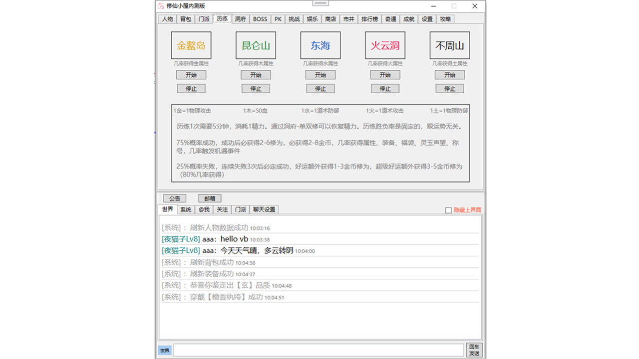
Task: Start training at 金鳌岛
Action: pyautogui.click(x=191, y=75)
